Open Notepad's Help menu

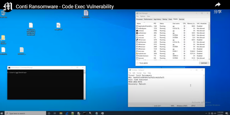point(149,73)
